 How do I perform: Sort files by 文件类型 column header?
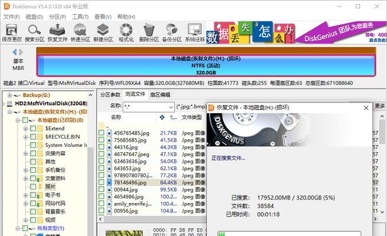point(192,117)
